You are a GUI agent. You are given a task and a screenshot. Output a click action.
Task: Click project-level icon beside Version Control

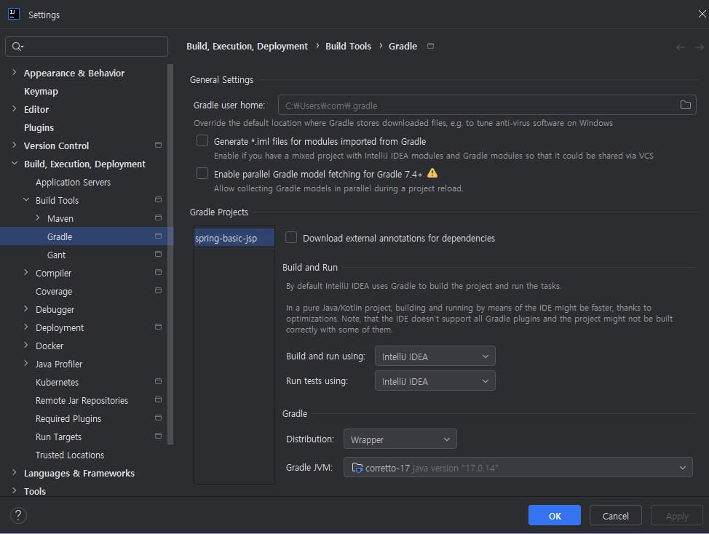click(x=158, y=145)
